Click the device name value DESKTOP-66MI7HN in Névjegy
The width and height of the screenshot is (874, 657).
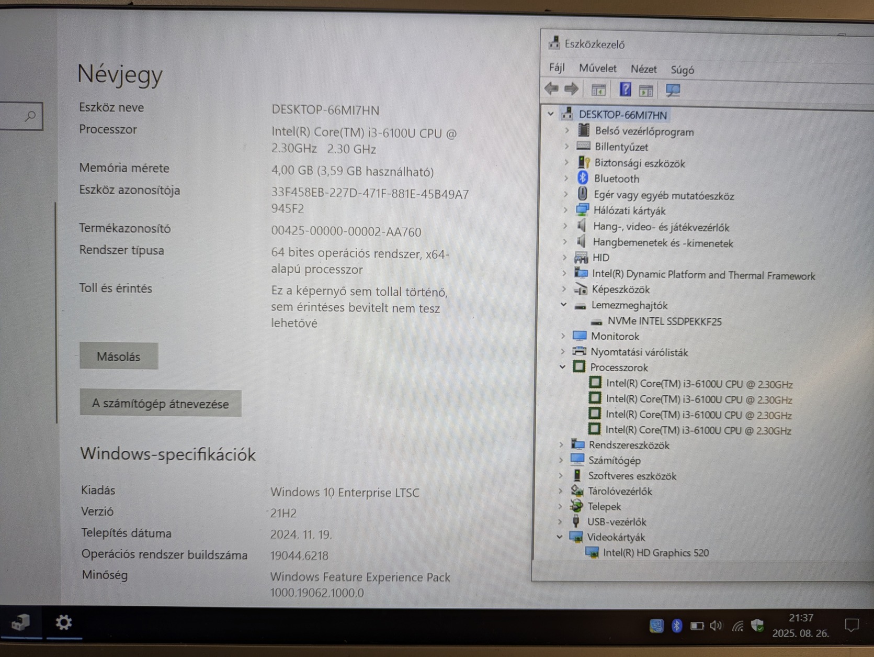click(x=325, y=110)
